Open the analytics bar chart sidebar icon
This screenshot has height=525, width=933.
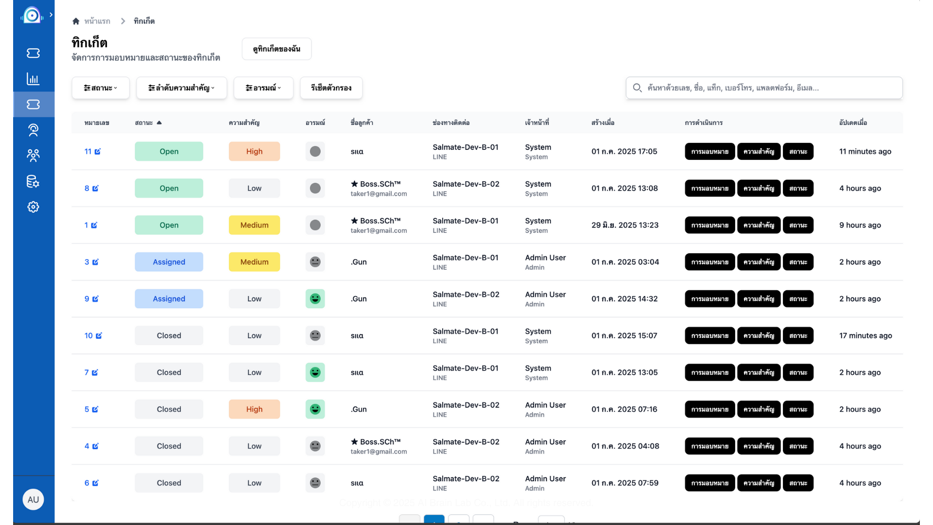tap(33, 79)
